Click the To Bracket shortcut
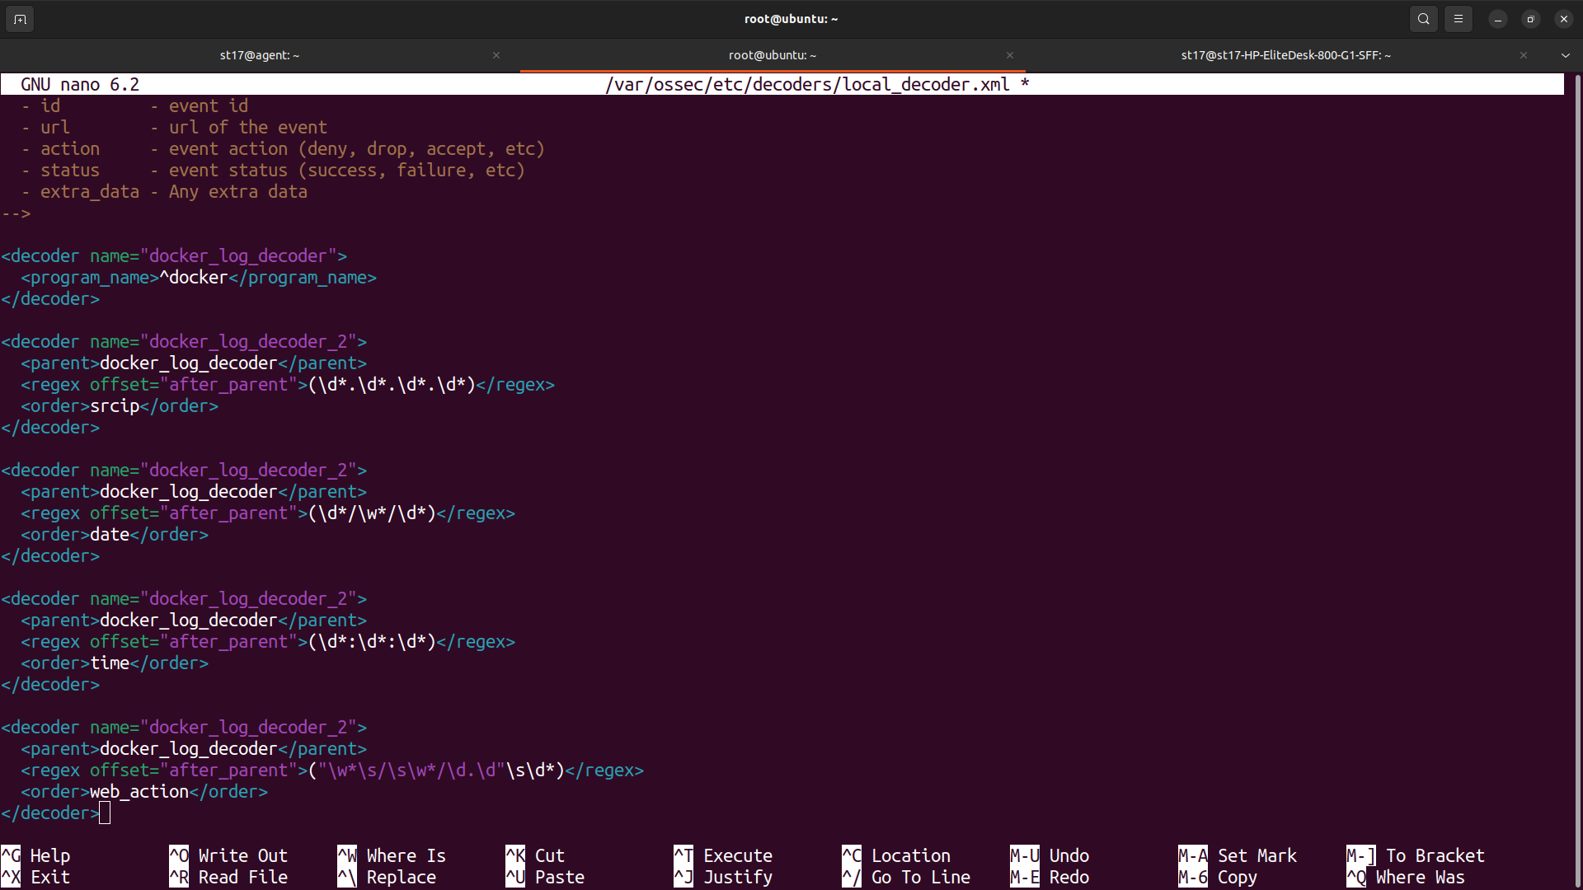This screenshot has height=890, width=1583. pos(1416,855)
